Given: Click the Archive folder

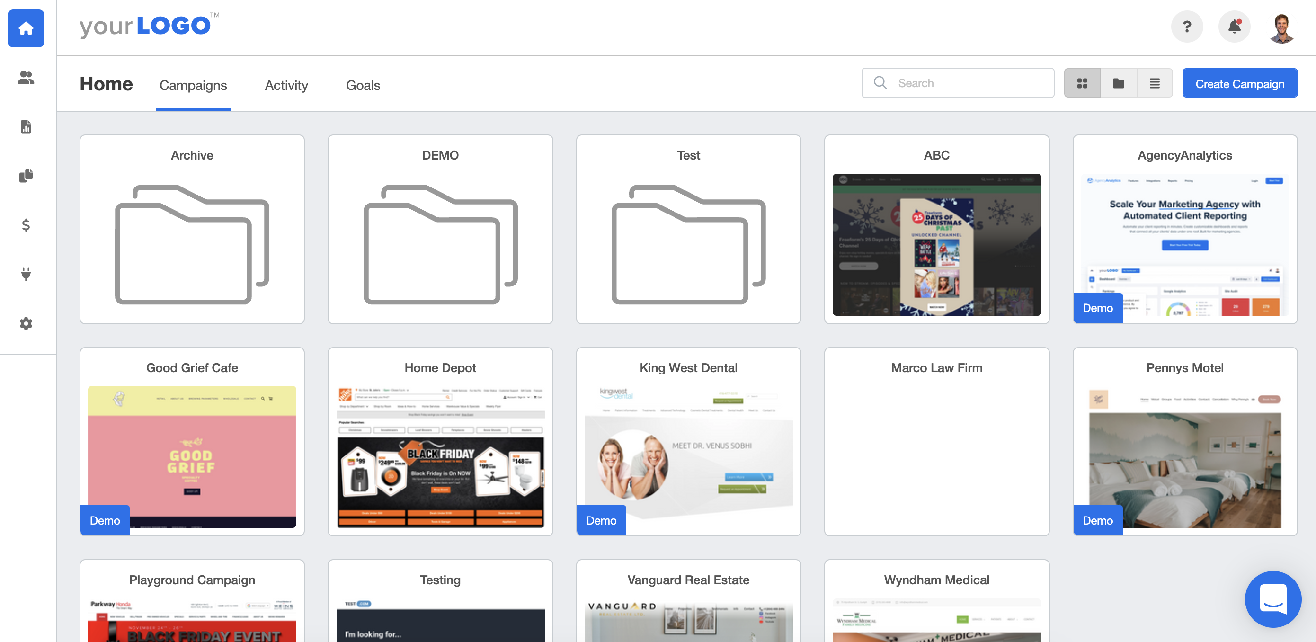Looking at the screenshot, I should tap(191, 230).
